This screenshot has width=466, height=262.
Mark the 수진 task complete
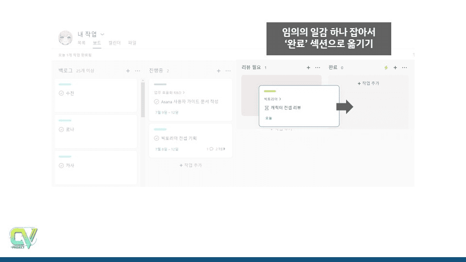point(61,93)
